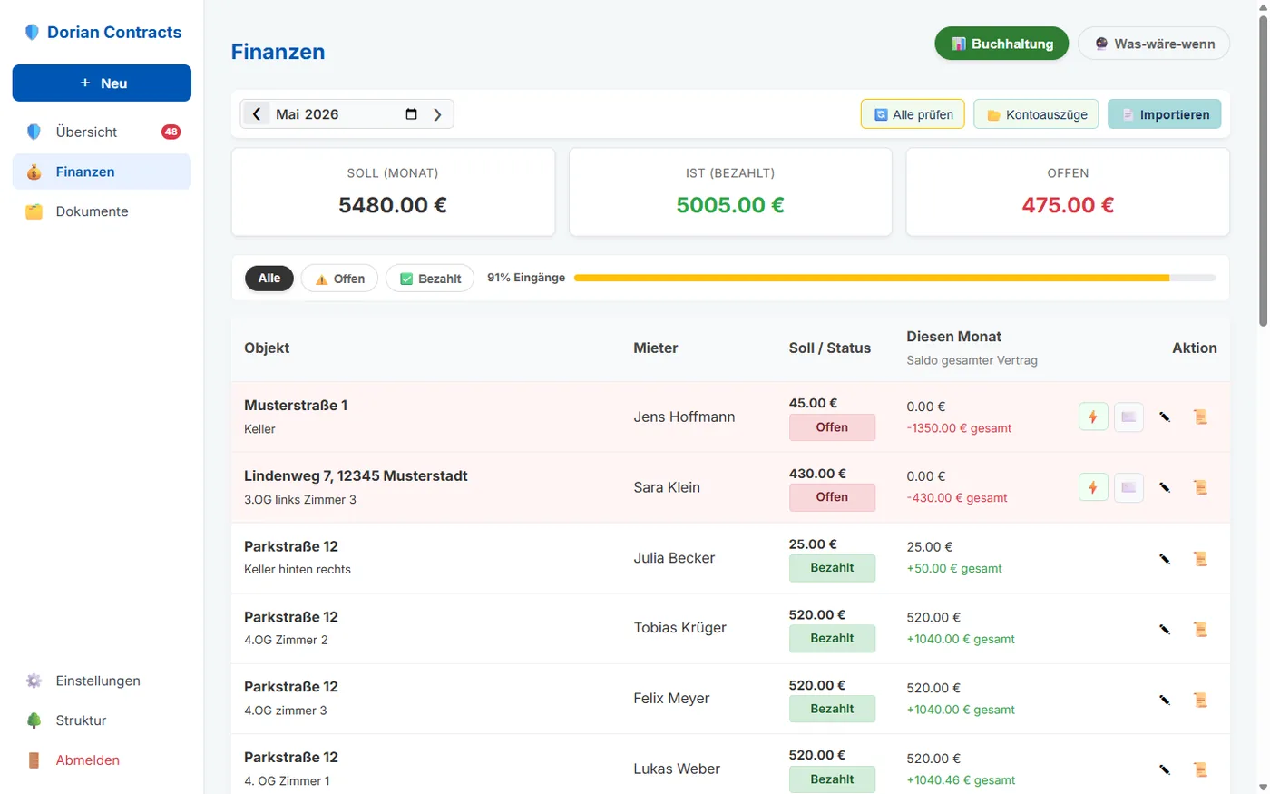The height and width of the screenshot is (794, 1270).
Task: Open the Was-wäre-wenn simulation
Action: pos(1154,44)
